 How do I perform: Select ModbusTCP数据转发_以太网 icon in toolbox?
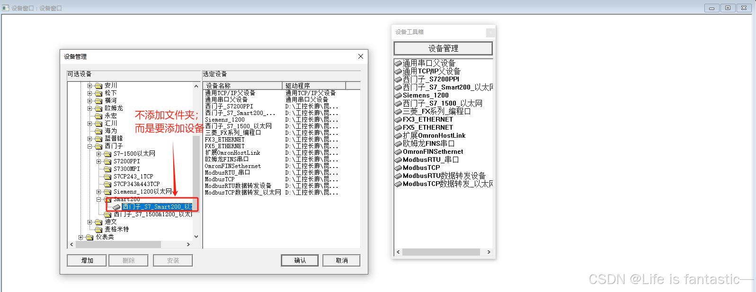(x=398, y=184)
